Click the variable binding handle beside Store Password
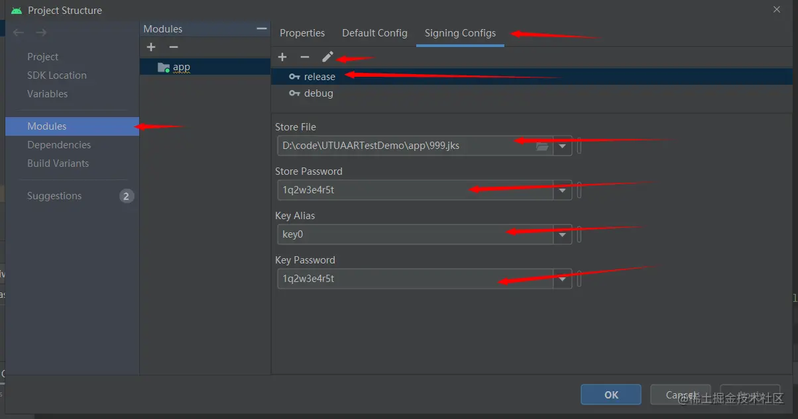 point(579,191)
